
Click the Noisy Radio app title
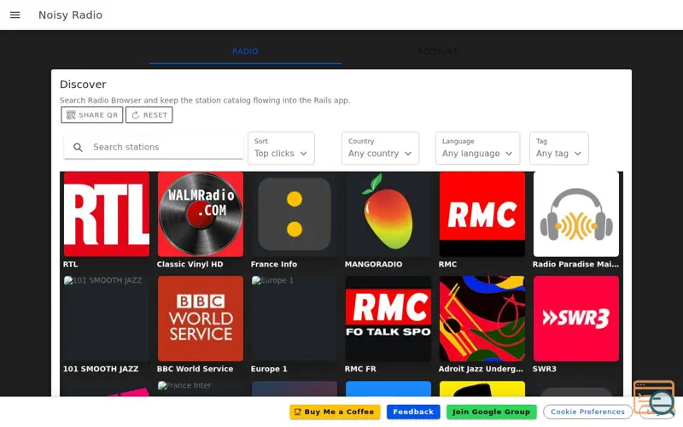71,15
